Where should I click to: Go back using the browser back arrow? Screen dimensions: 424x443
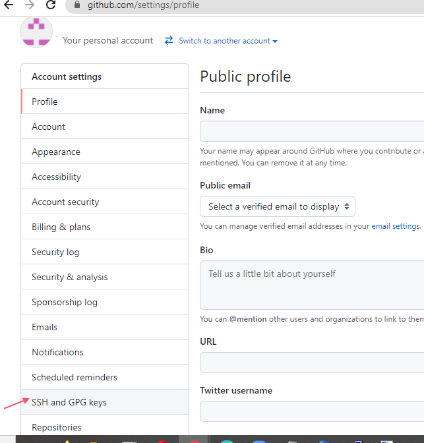(x=9, y=5)
